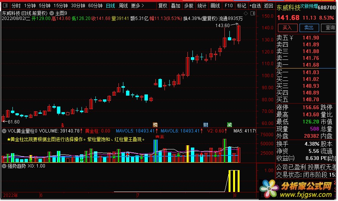Click the 换手 4.38% value
The image size is (338, 201).
(x=312, y=144)
